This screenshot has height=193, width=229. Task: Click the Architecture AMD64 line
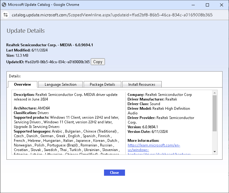click(x=32, y=108)
